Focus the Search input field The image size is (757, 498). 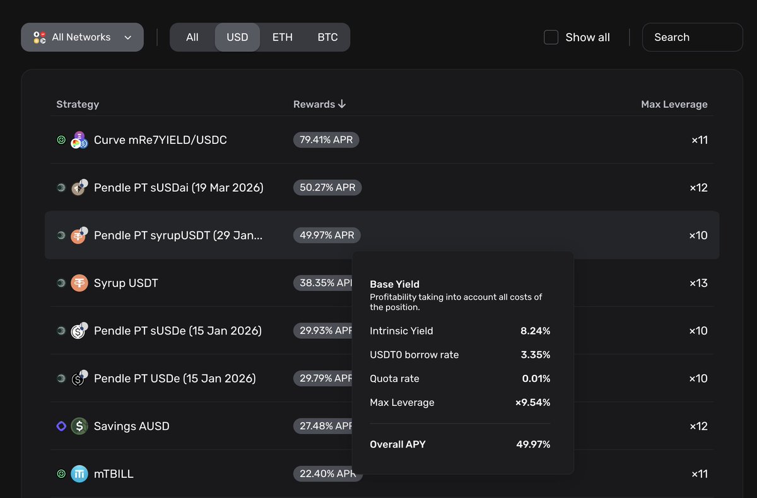(x=692, y=37)
